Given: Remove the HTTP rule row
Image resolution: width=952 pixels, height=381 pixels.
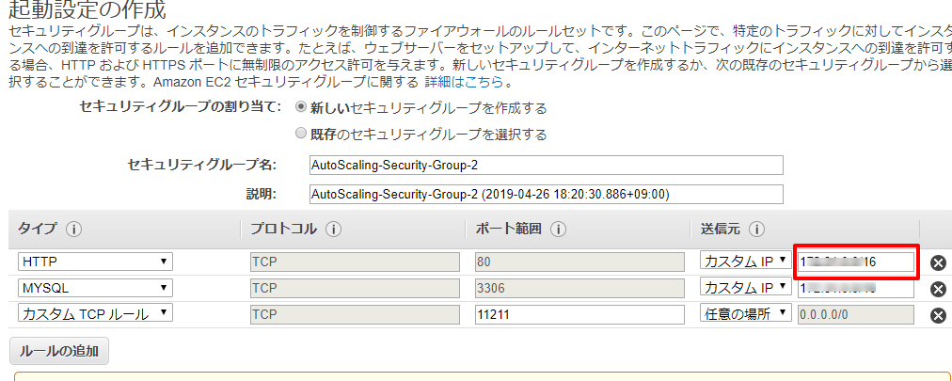Looking at the screenshot, I should tap(938, 262).
